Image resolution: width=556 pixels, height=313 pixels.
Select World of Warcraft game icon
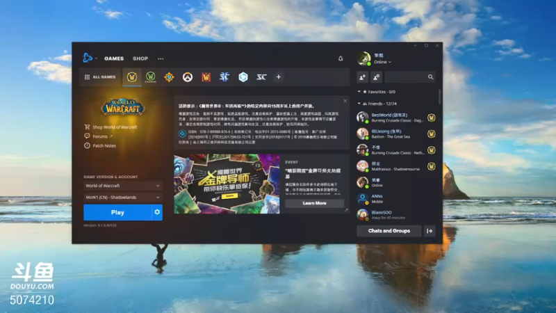(132, 77)
